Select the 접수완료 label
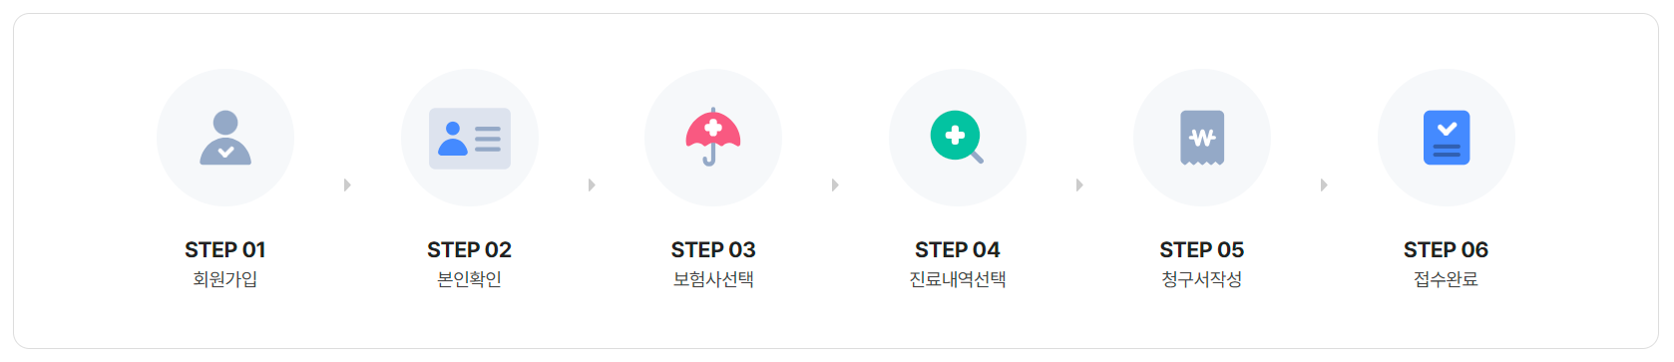The width and height of the screenshot is (1674, 362). point(1447,279)
